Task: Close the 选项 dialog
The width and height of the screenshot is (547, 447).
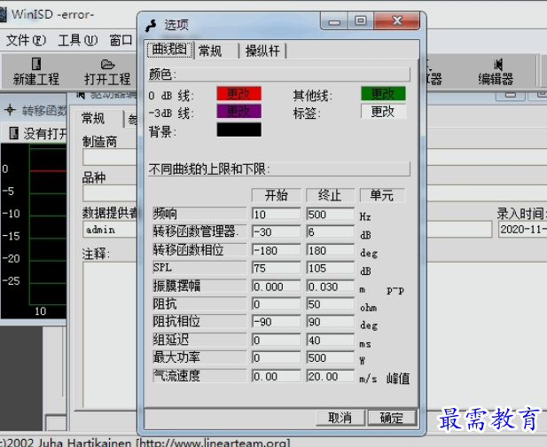Action: point(396,21)
